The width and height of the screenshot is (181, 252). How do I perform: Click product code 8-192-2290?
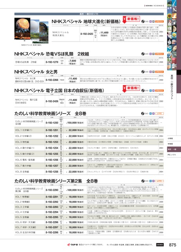pos(52,190)
